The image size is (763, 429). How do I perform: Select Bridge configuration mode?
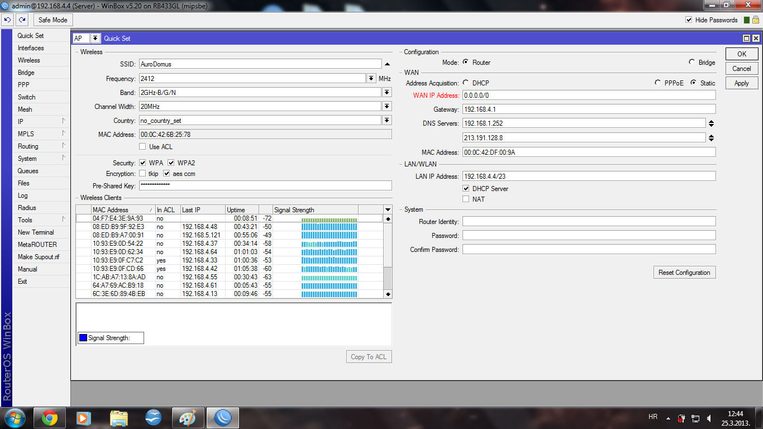pyautogui.click(x=692, y=63)
